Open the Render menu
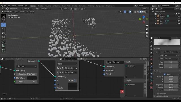Image resolution: width=181 pixels, height=102 pixels. click(x=14, y=6)
